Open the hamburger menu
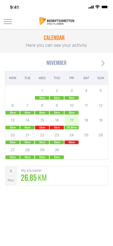 pos(8,22)
